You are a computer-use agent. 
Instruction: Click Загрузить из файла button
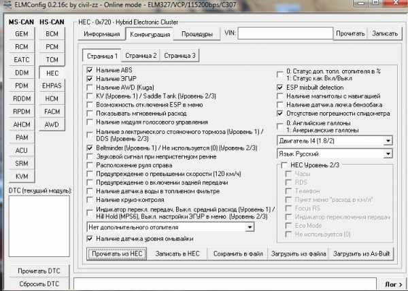pos(299,254)
